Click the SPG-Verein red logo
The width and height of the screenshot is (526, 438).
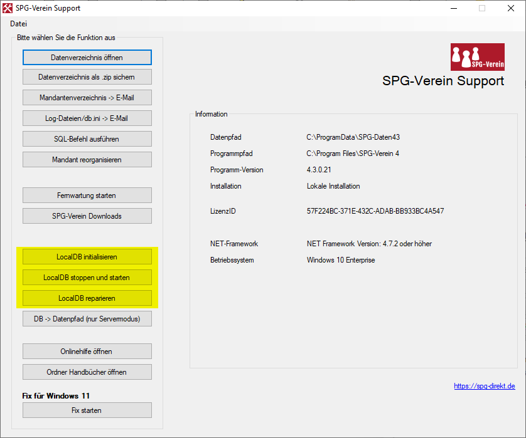(478, 57)
